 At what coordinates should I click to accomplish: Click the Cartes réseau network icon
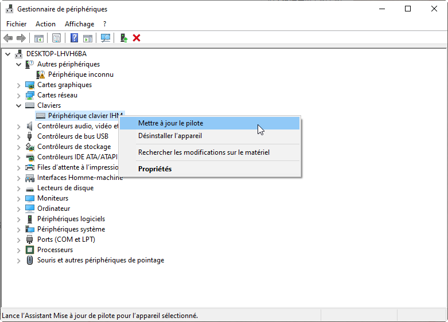click(30, 95)
